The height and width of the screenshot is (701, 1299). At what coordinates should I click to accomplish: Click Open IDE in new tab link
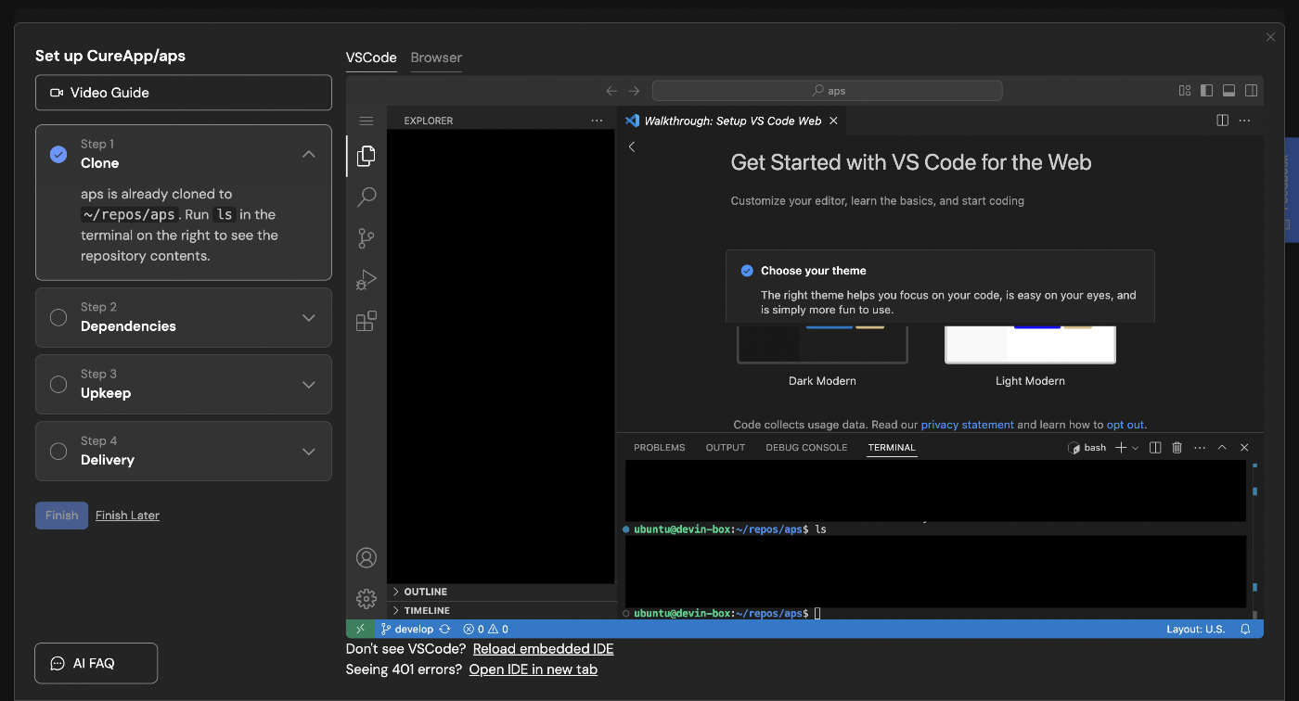533,669
